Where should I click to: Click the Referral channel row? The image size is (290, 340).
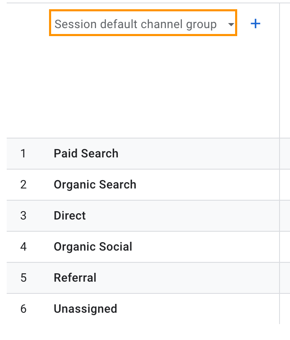(x=75, y=278)
